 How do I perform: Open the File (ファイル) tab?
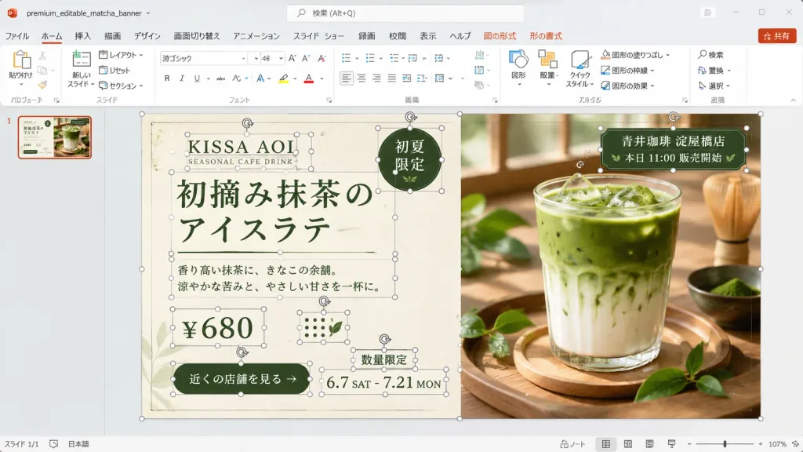[x=17, y=36]
